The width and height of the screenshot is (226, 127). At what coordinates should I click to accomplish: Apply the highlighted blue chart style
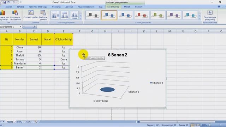(x=109, y=15)
